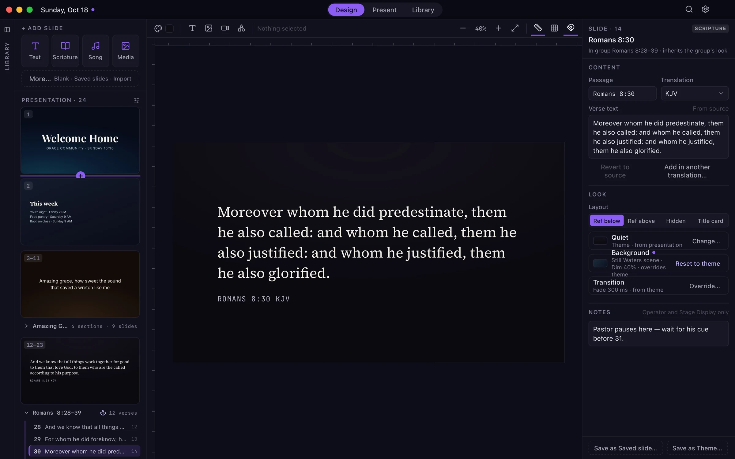Click Save as Saved slide
The image size is (735, 459).
(x=625, y=448)
